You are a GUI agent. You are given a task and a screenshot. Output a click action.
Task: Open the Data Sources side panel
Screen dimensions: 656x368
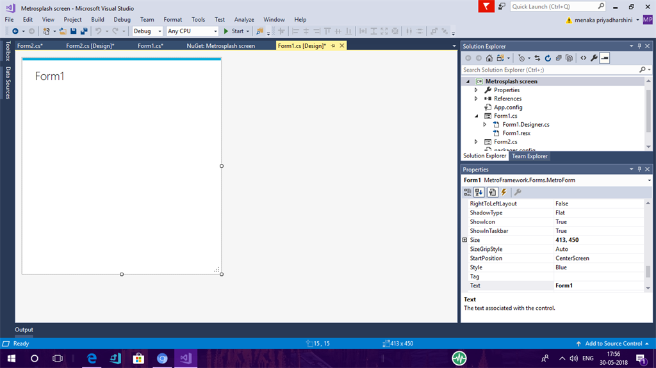pyautogui.click(x=8, y=83)
